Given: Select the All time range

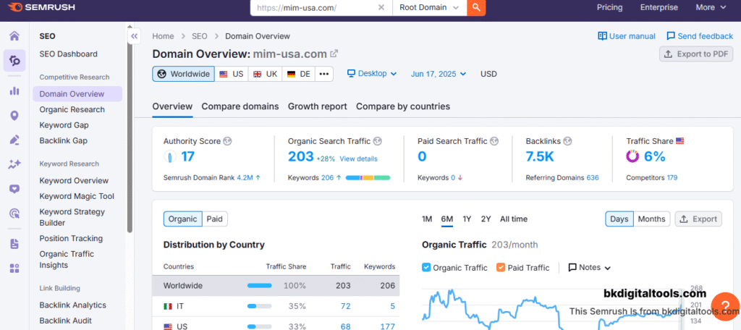Looking at the screenshot, I should [514, 219].
